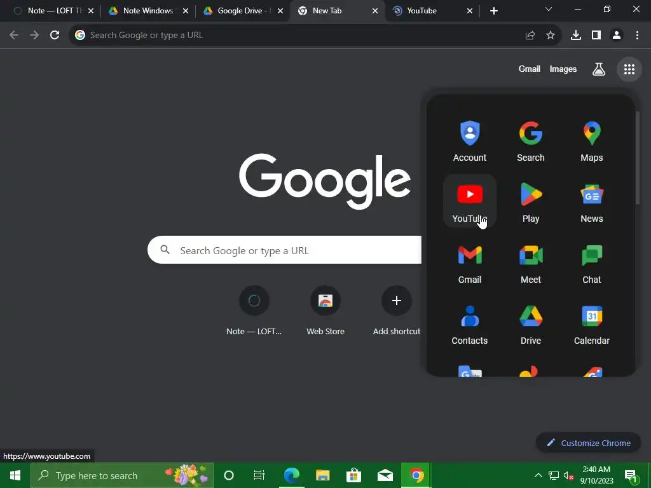The width and height of the screenshot is (651, 488).
Task: Open the clock showing 2:40 AM
Action: tap(596, 475)
